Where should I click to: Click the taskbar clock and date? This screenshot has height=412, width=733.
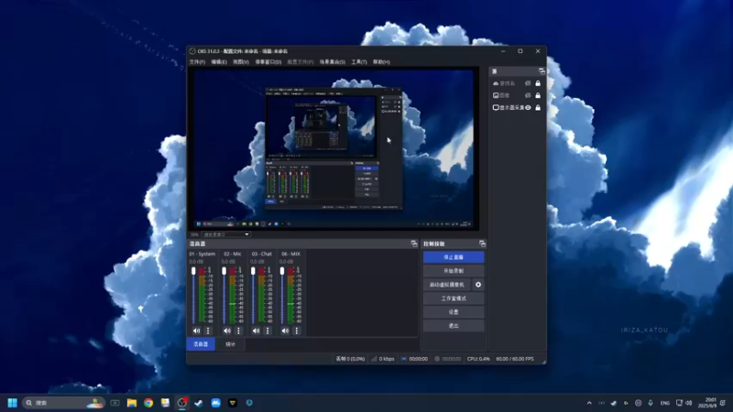(707, 403)
